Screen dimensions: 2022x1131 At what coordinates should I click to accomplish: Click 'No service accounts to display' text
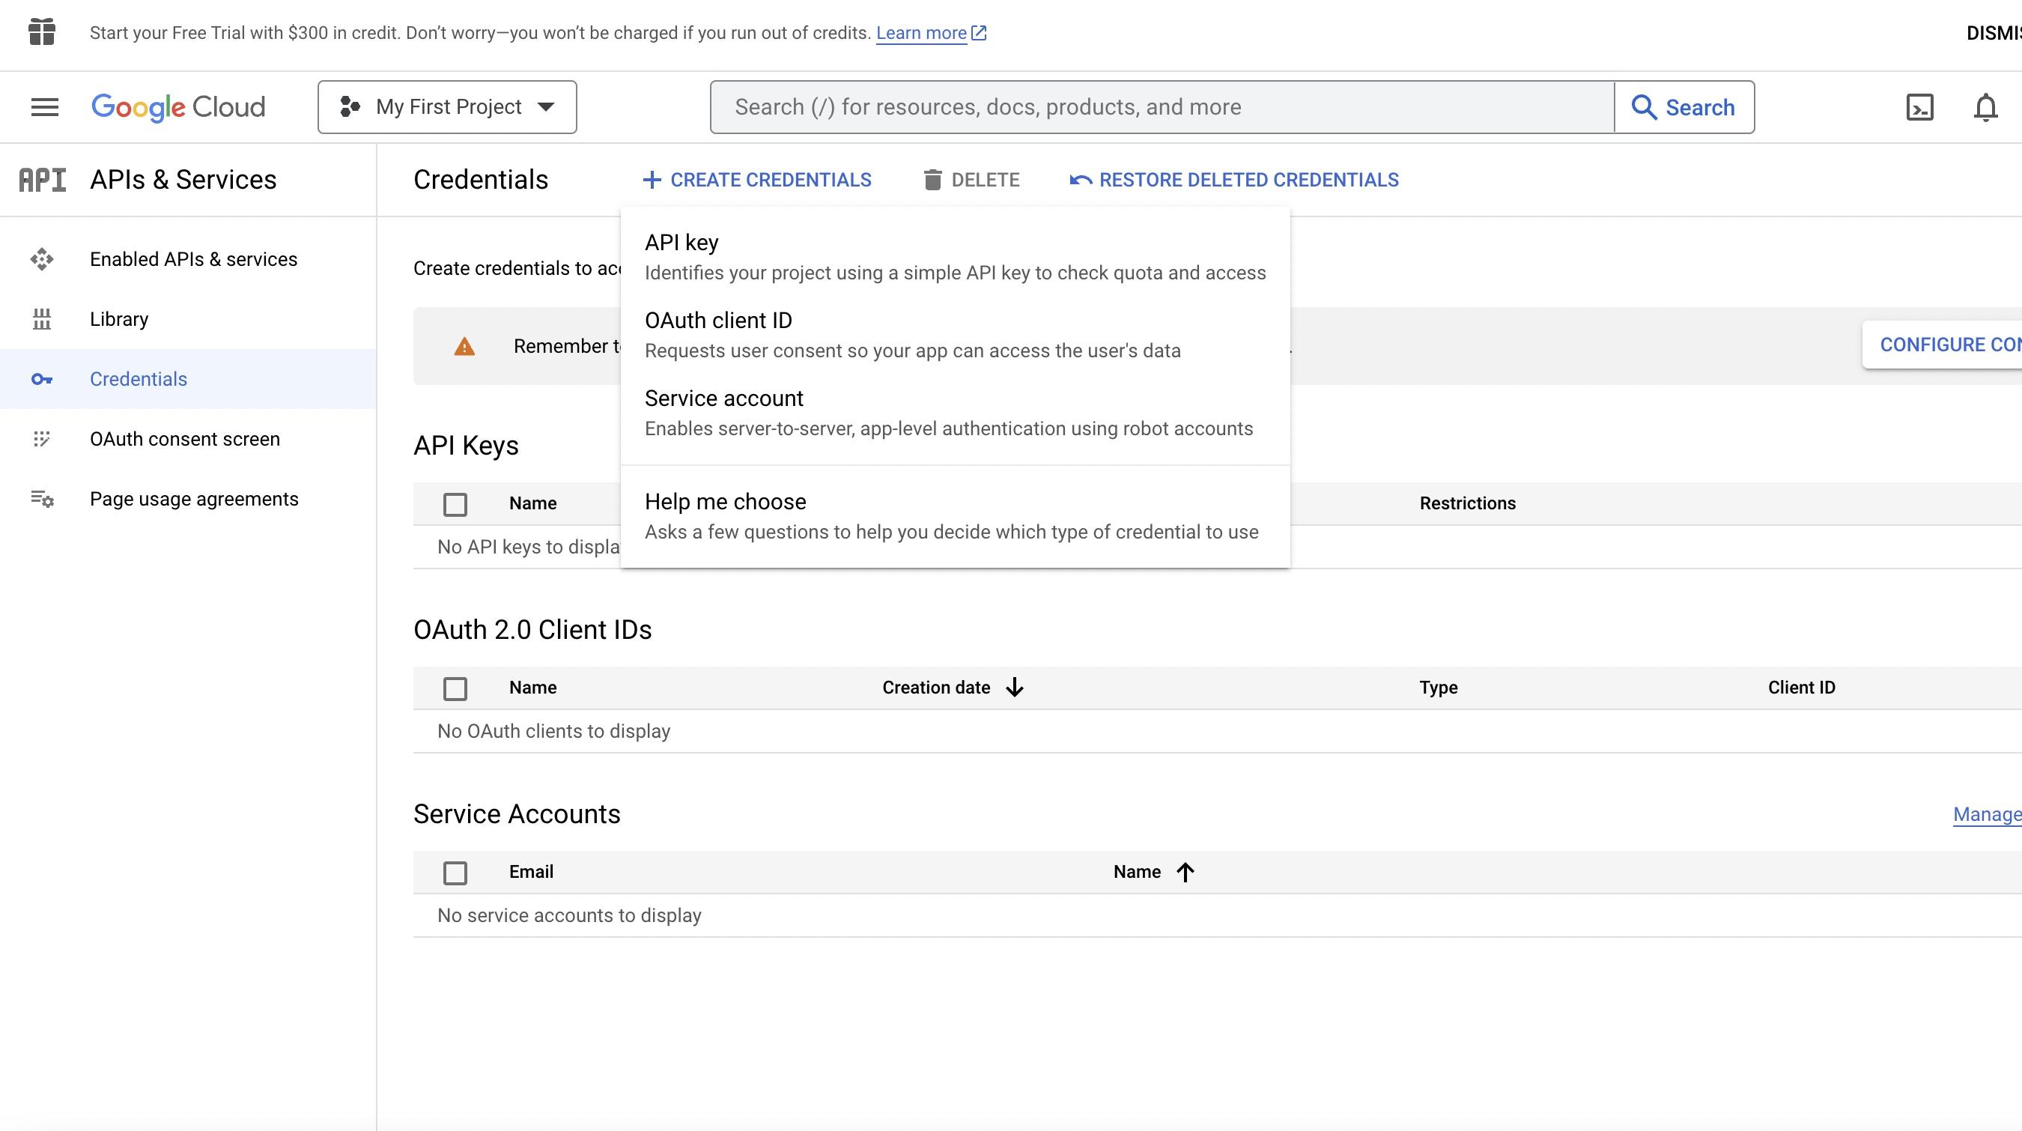(x=569, y=915)
